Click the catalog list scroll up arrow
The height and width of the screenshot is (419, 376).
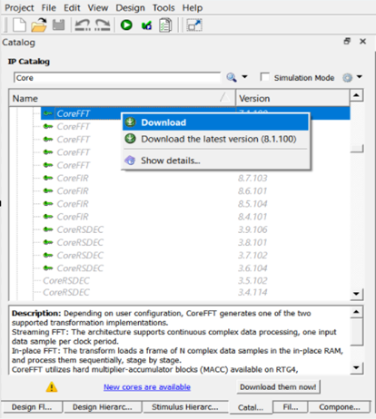point(356,95)
